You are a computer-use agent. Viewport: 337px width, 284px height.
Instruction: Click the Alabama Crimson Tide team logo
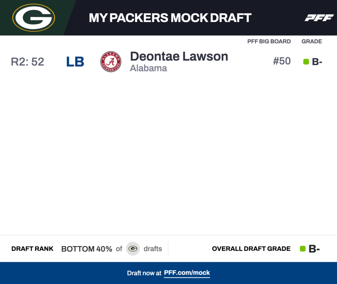pos(111,62)
